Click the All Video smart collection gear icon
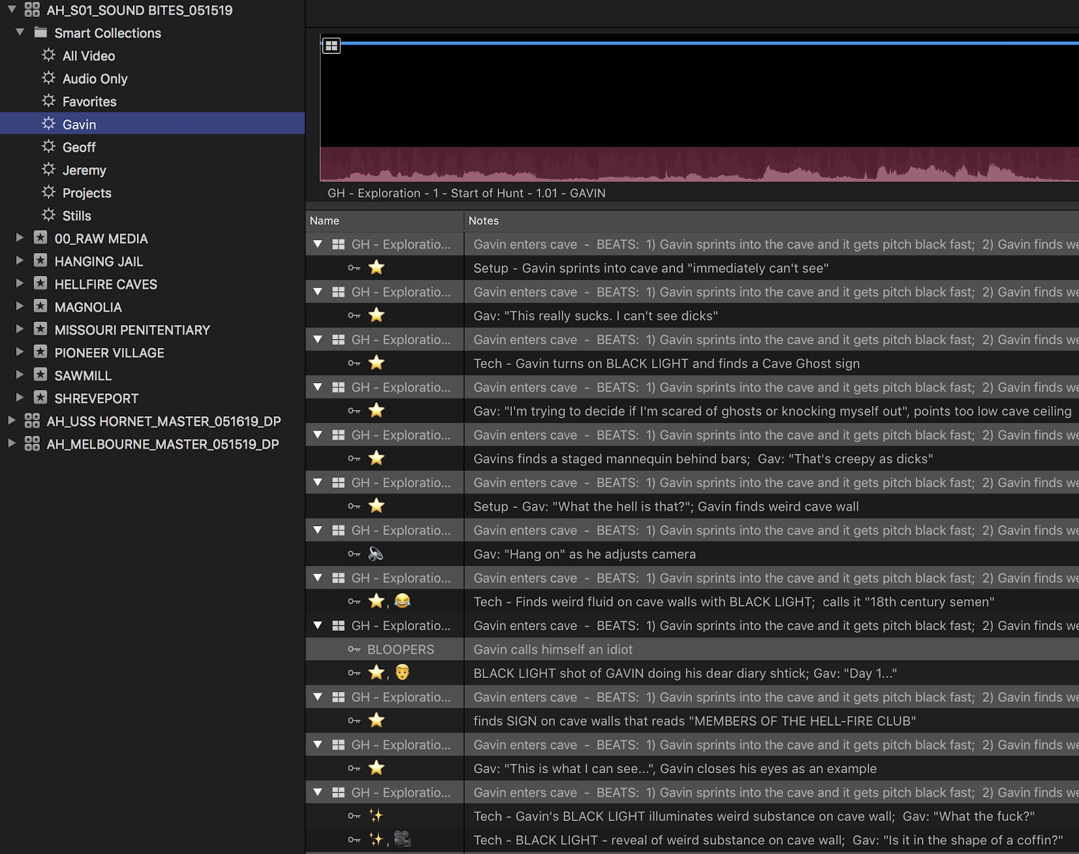The height and width of the screenshot is (854, 1079). pos(49,55)
